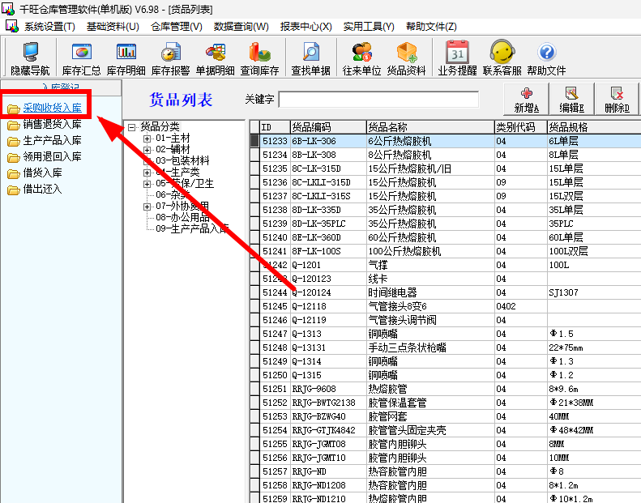Expand the 05 保/卫生 category node
The image size is (641, 503).
click(x=147, y=184)
